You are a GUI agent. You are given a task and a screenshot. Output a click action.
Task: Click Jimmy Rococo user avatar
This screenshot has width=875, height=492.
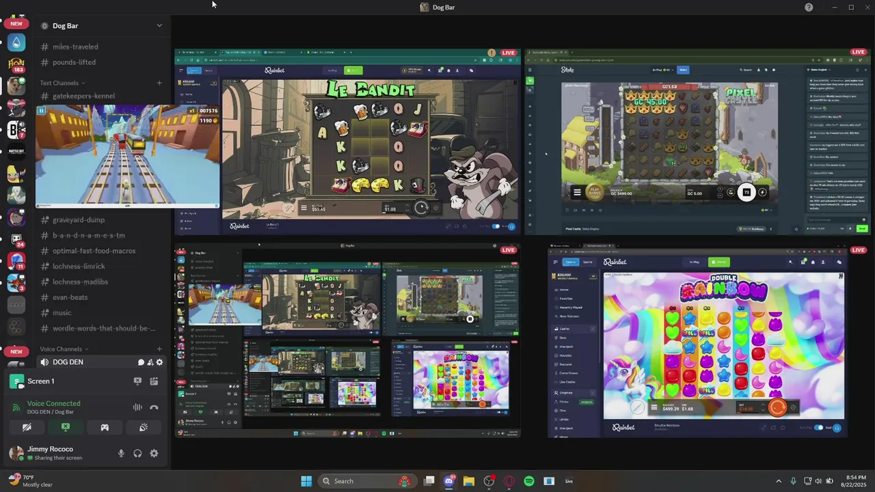pos(16,453)
